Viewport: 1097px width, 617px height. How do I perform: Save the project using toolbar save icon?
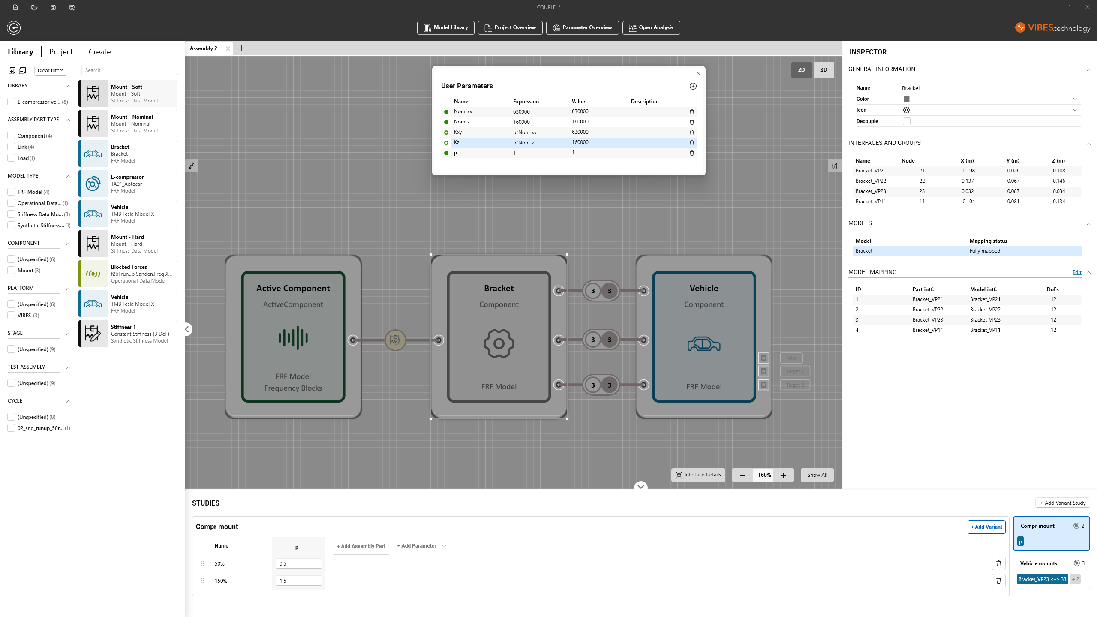point(53,7)
